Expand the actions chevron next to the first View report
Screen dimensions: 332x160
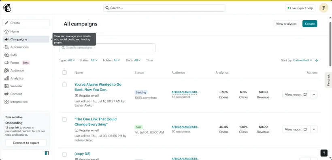pos(314,95)
